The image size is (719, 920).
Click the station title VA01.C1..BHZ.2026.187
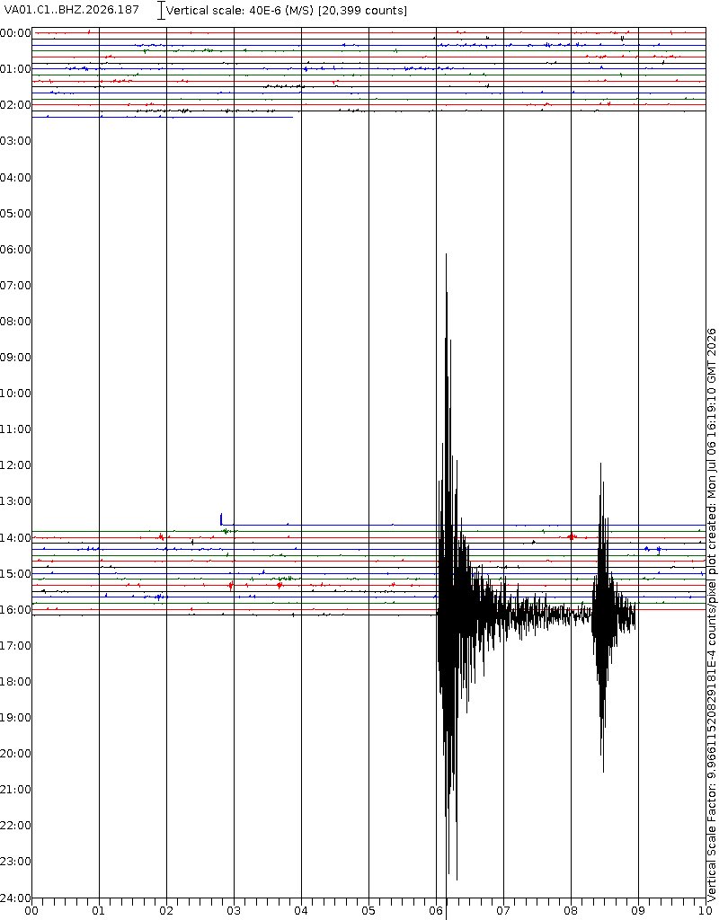(72, 10)
